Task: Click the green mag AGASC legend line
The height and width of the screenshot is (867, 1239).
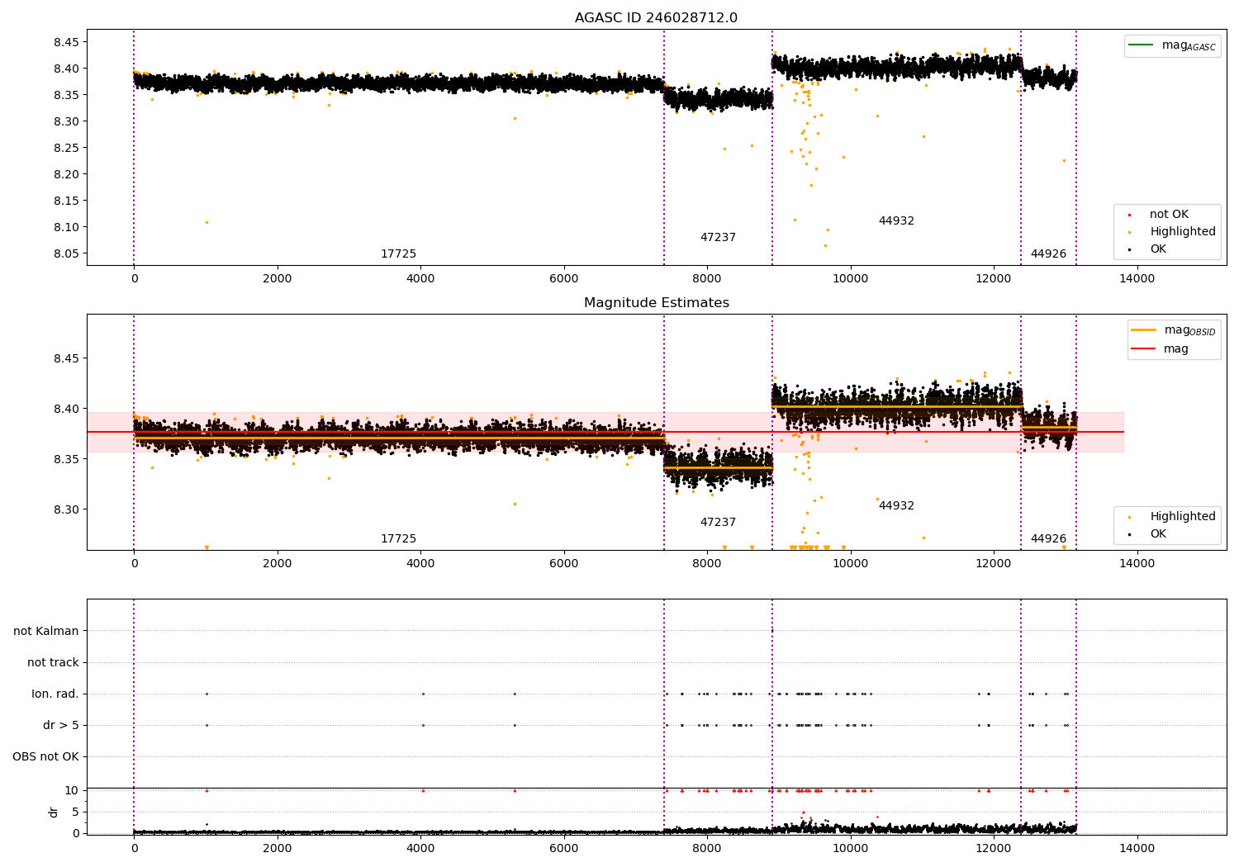Action: coord(1142,45)
